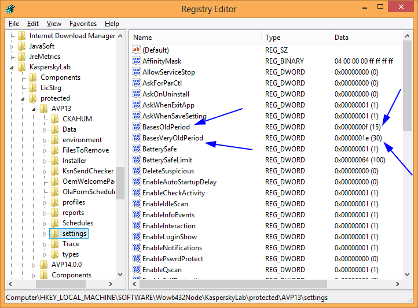
Task: Click the 0x0000001e (30) data value
Action: click(358, 138)
